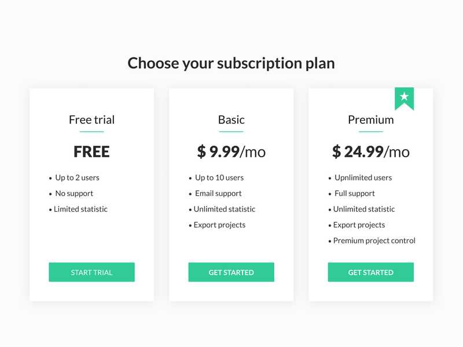
Task: Click 'No support' feature in Free trial
Action: (x=74, y=193)
